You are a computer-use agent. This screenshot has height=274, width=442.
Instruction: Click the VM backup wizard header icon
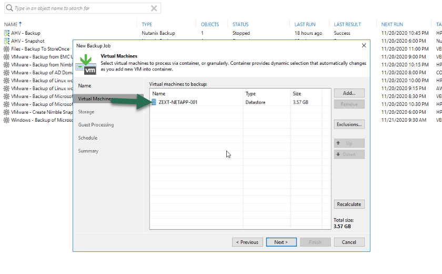pos(86,65)
